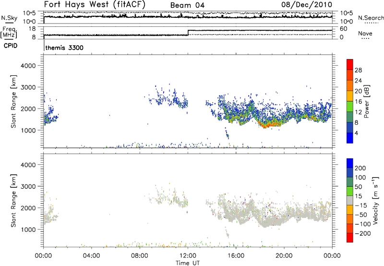
Task: Click the 'Freq. [MHz]' axis label
Action: (x=9, y=33)
